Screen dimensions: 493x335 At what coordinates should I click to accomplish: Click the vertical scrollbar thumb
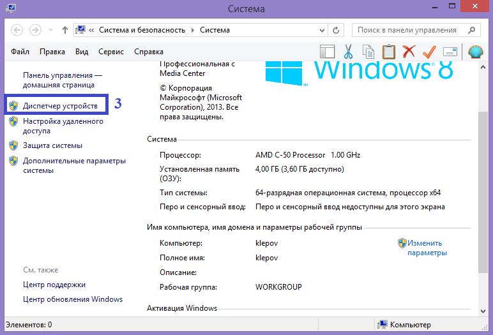pos(483,192)
